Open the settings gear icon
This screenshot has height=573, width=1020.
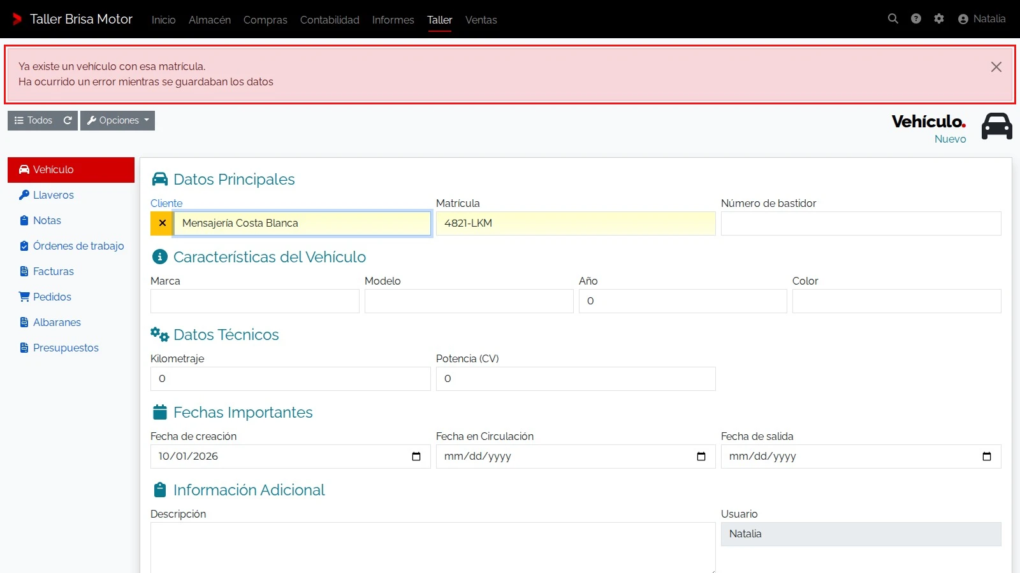pos(939,19)
